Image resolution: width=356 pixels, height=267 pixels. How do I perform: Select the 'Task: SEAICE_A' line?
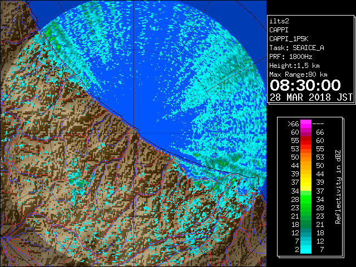point(296,48)
